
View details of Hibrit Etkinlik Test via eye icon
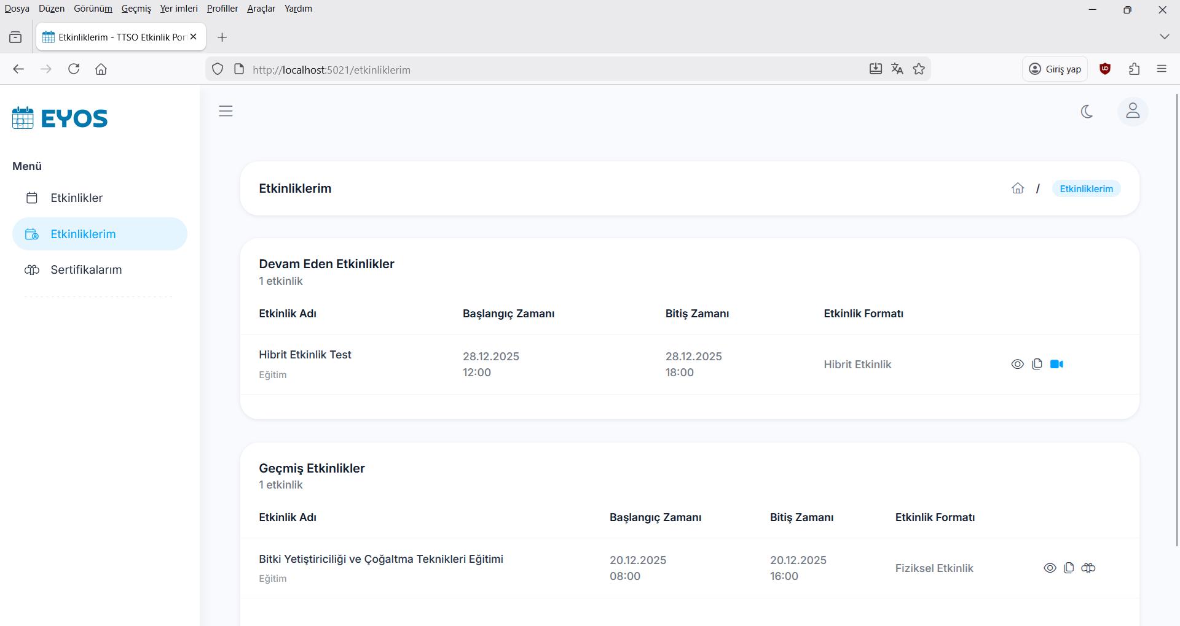(1017, 364)
